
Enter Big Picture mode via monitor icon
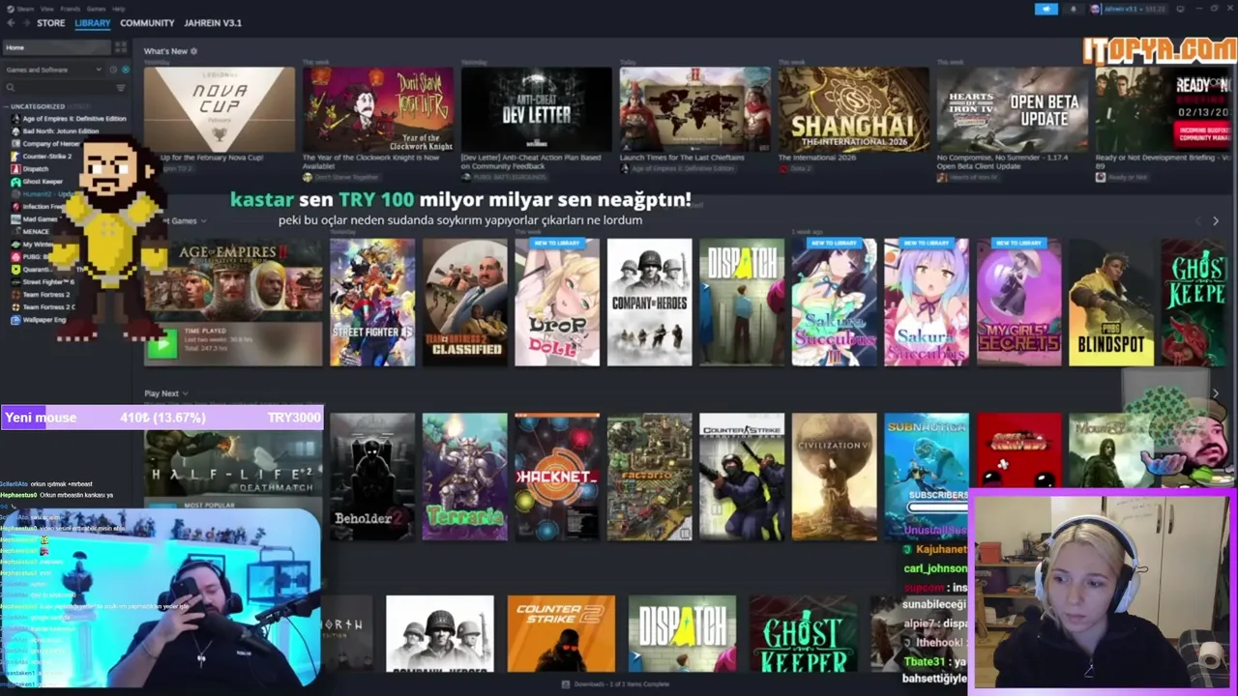point(1180,9)
